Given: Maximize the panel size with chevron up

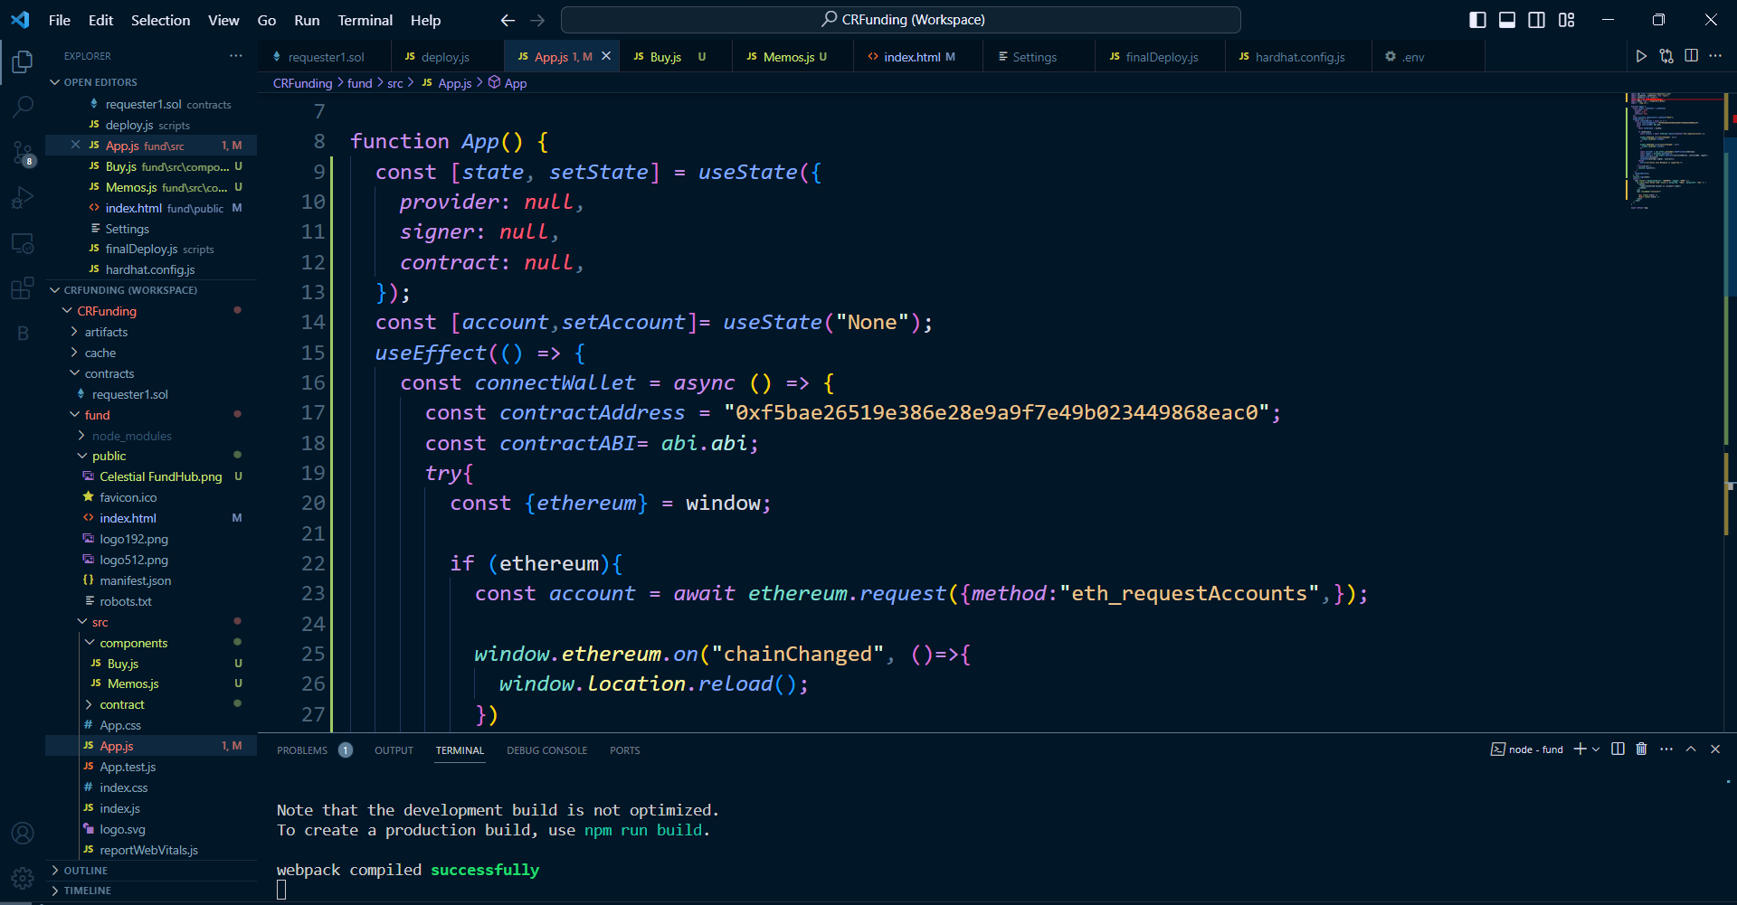Looking at the screenshot, I should 1691,749.
